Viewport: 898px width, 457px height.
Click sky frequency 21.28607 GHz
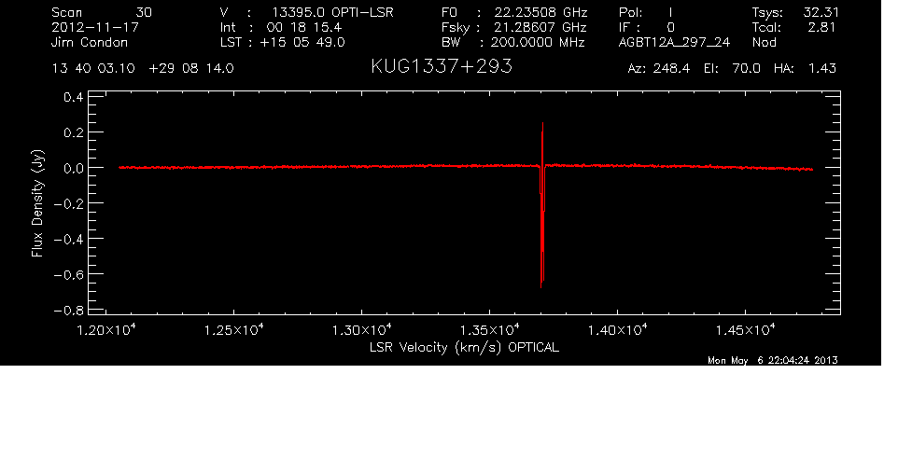[x=540, y=27]
